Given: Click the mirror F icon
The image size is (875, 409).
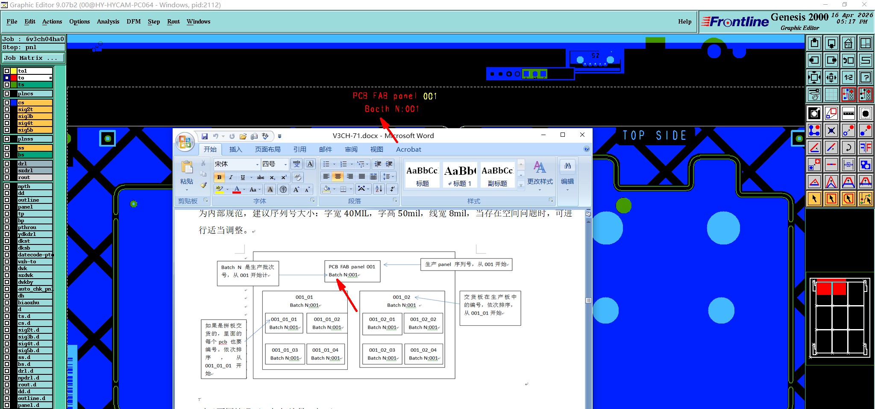Looking at the screenshot, I should (866, 147).
